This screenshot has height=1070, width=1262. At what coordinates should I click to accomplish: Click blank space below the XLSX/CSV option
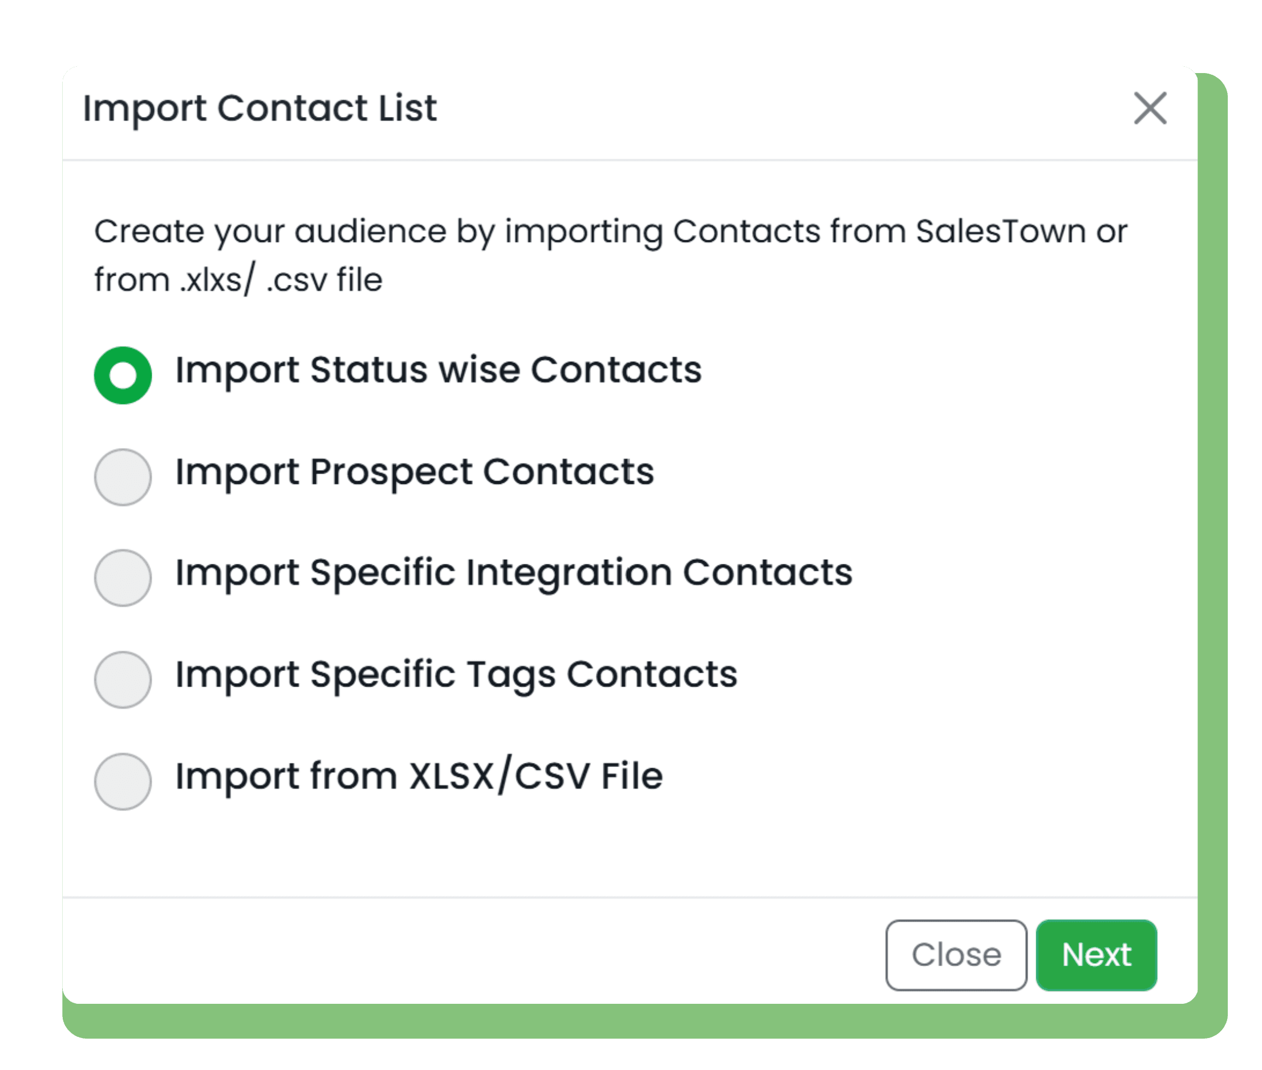pos(606,855)
